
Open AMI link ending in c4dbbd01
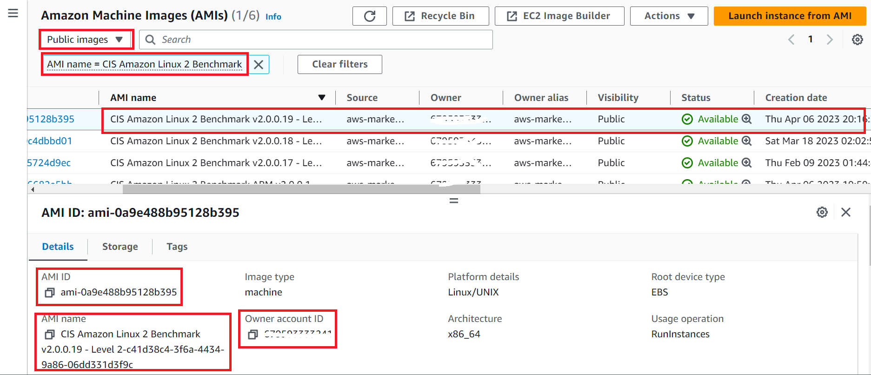click(50, 141)
